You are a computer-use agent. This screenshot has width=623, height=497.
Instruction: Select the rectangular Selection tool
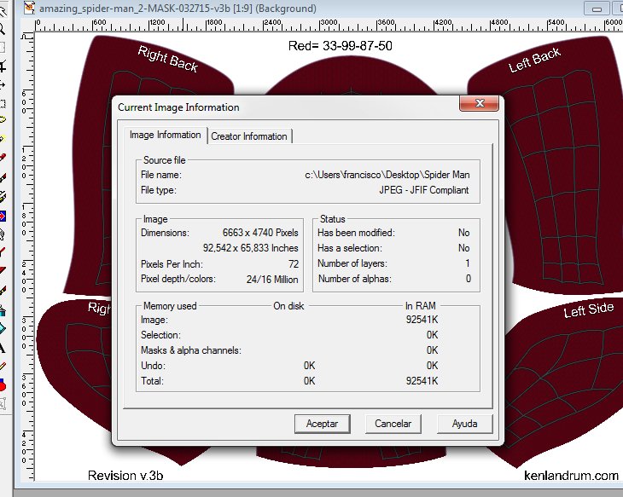point(3,104)
